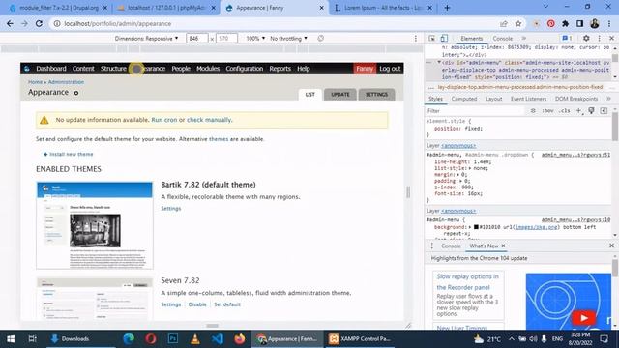The height and width of the screenshot is (348, 619).
Task: Open DevTools customize three-dot menu
Action: pyautogui.click(x=600, y=39)
